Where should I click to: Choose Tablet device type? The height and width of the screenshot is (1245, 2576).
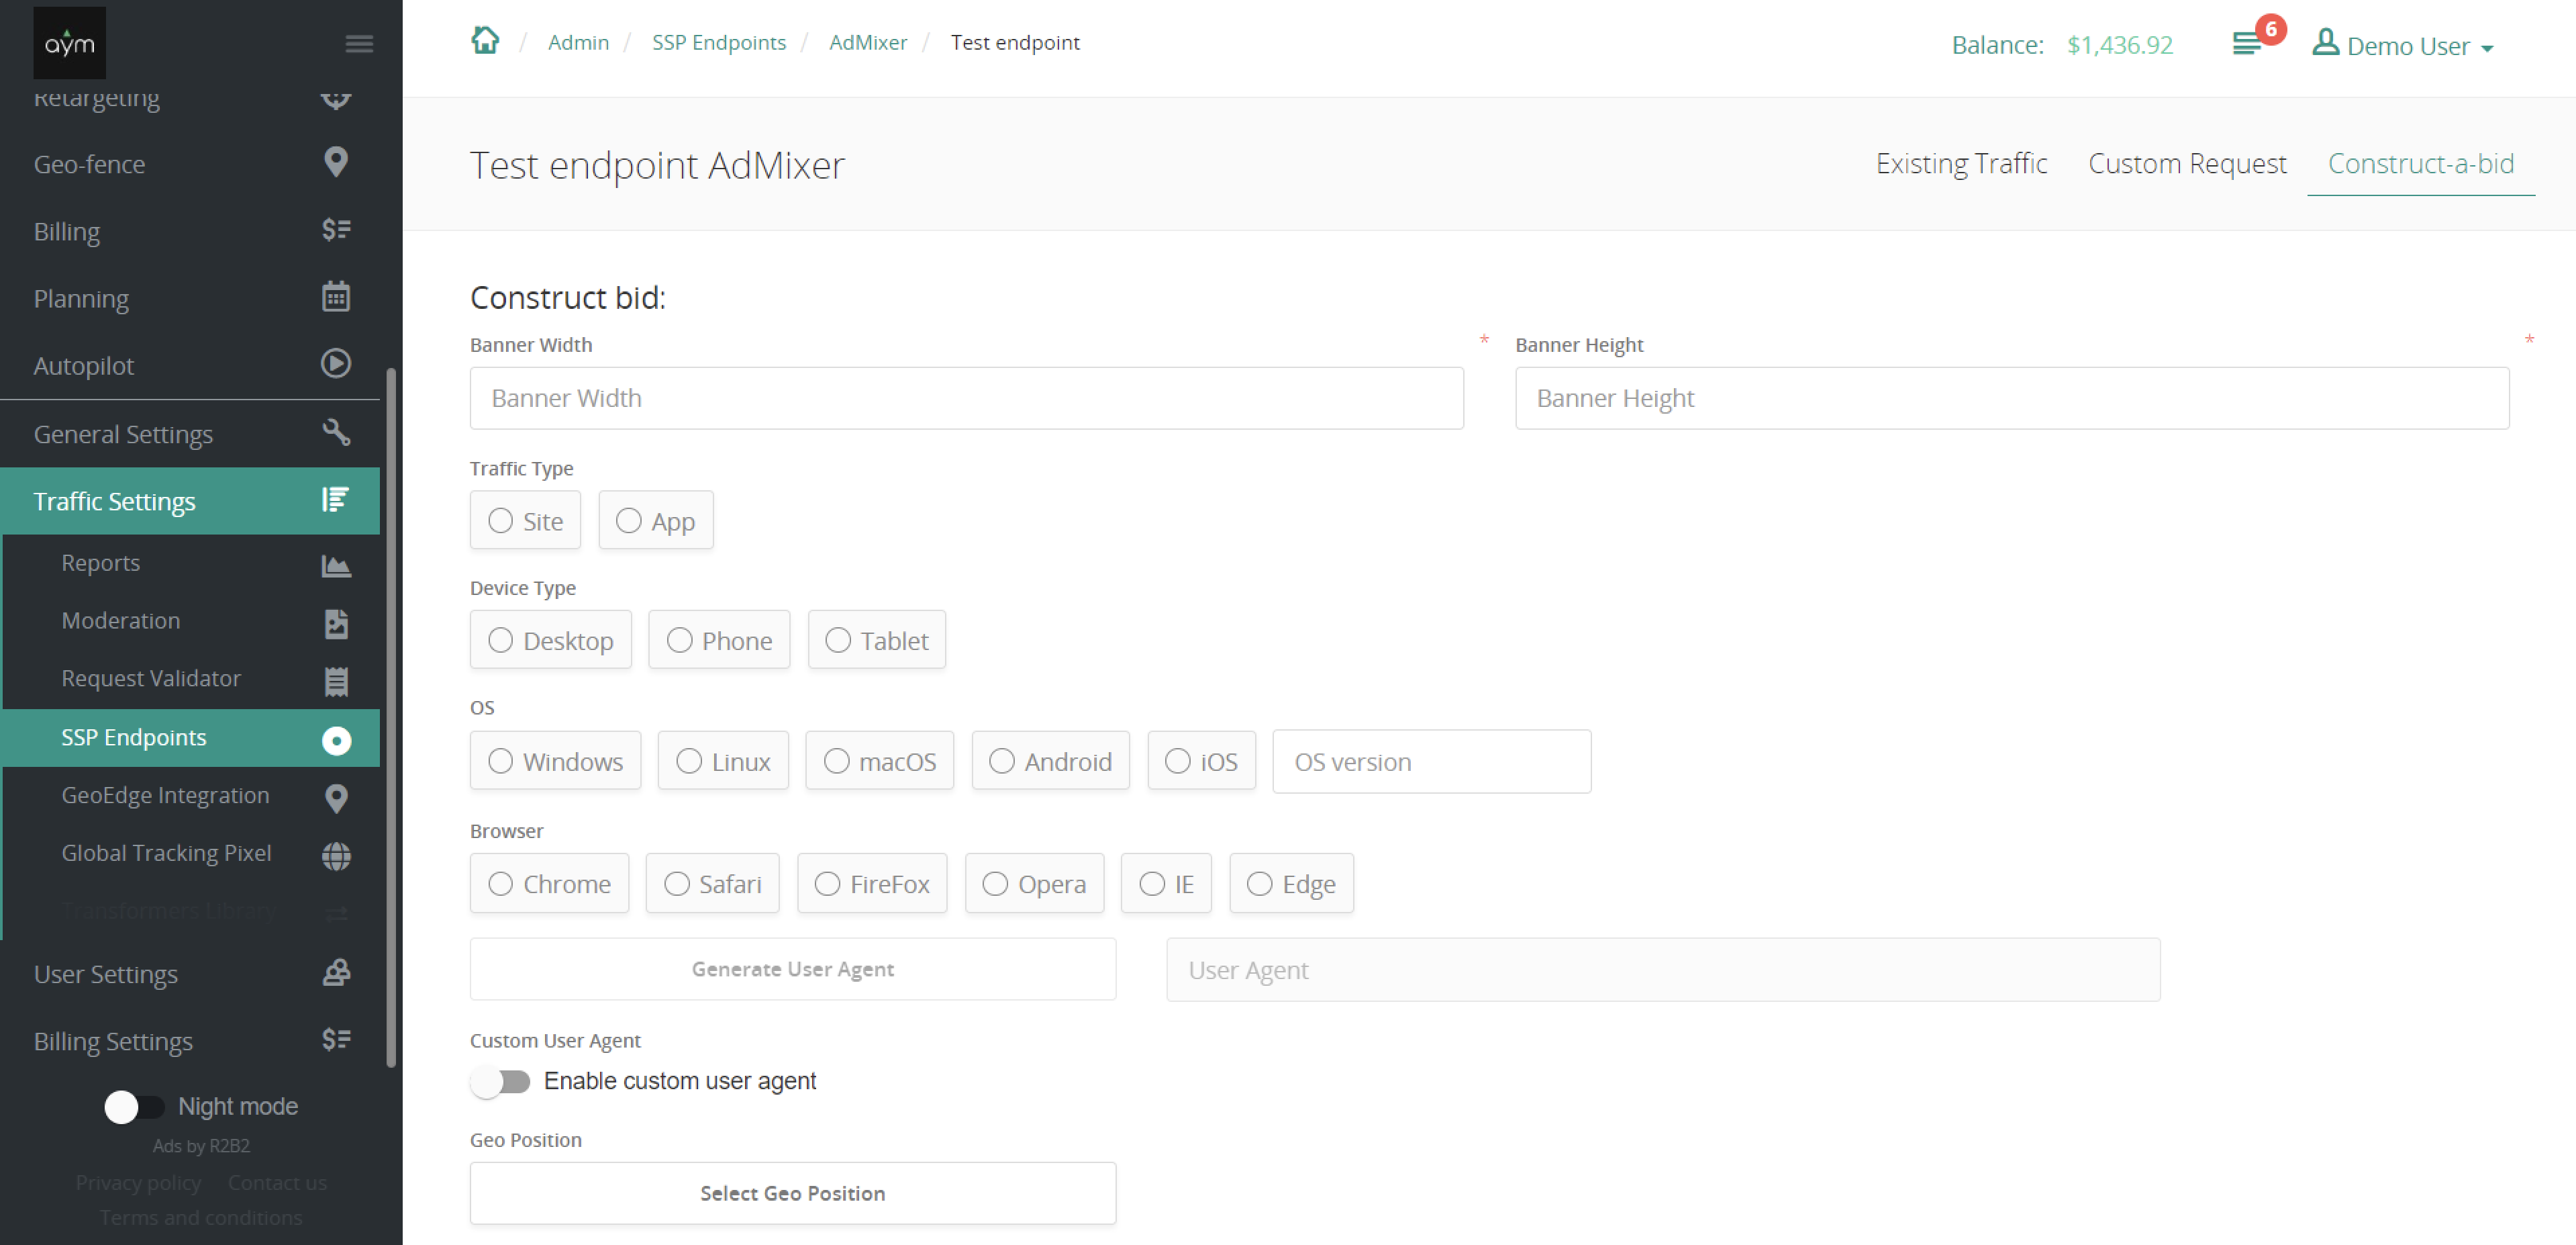pyautogui.click(x=876, y=641)
